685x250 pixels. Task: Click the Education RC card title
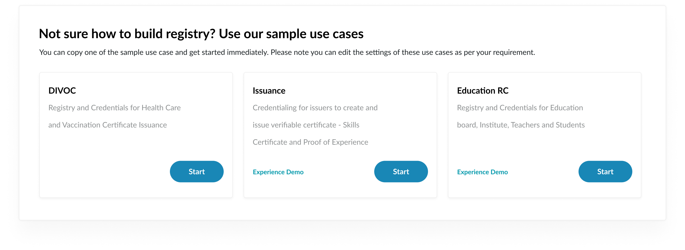[483, 91]
